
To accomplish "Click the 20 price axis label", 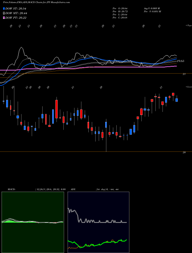I will 184,152.
